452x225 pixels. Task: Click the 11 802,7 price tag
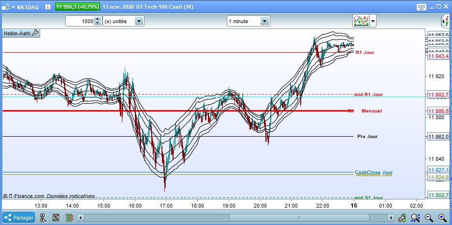pos(438,195)
